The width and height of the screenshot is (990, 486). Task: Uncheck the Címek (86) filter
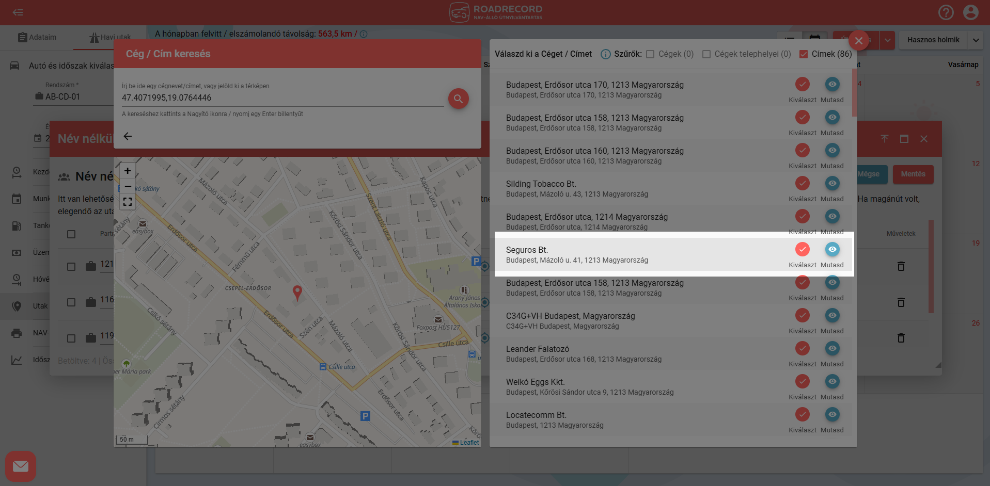tap(804, 54)
